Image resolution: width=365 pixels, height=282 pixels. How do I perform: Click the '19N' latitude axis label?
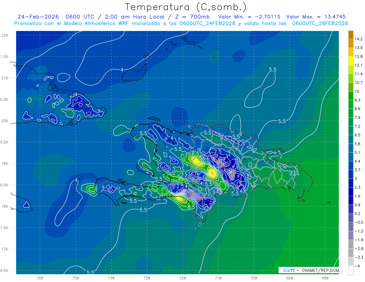click(x=5, y=163)
